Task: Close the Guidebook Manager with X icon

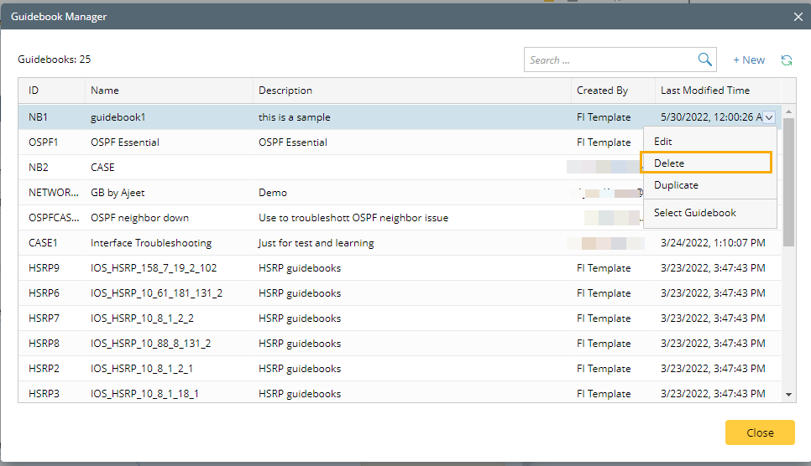Action: tap(798, 16)
